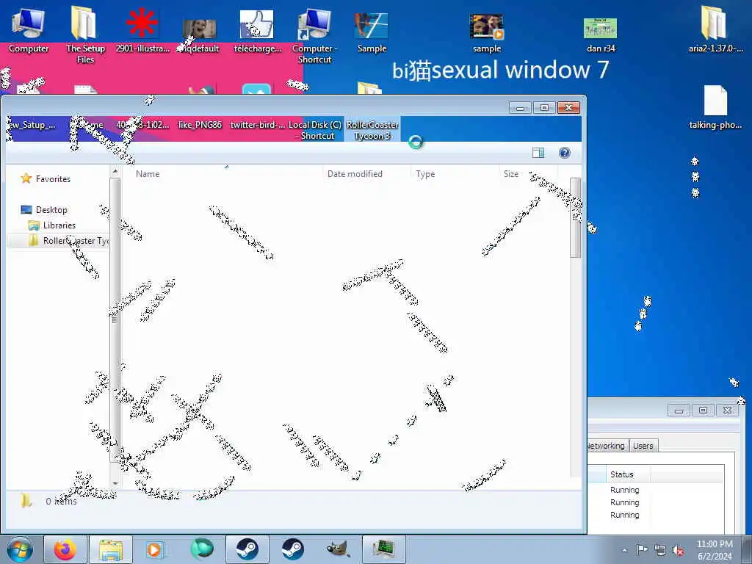Open the Computer - Shortcut desktop icon

click(314, 35)
